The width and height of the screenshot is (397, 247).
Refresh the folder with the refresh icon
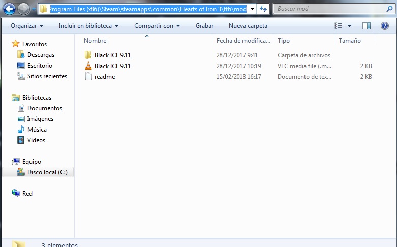click(263, 9)
